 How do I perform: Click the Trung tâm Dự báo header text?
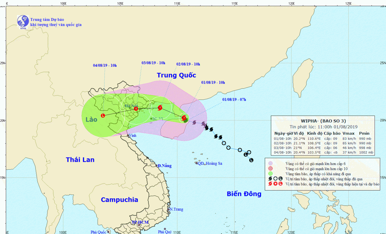(x=47, y=20)
